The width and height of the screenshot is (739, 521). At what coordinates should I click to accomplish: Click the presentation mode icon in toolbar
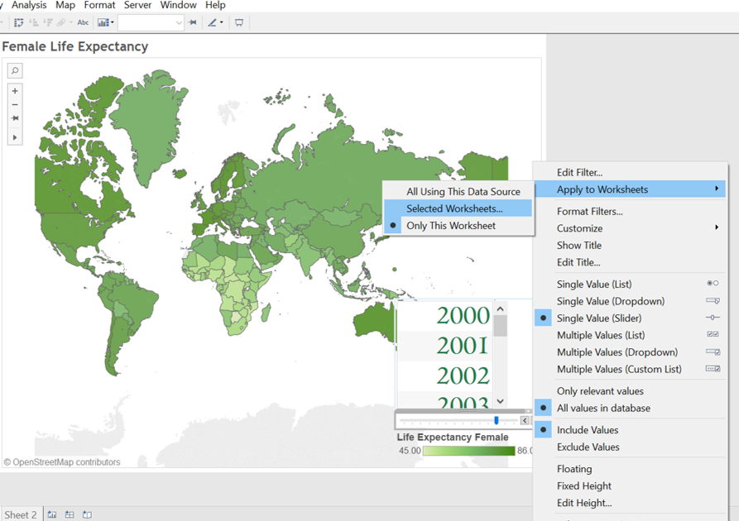point(239,23)
